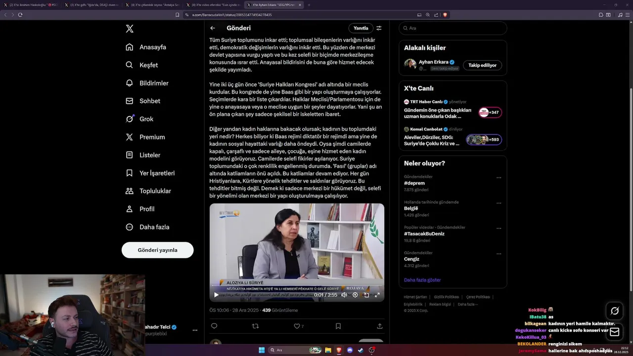Click the Takip ediliyor button
Viewport: 633px width, 356px height.
482,65
